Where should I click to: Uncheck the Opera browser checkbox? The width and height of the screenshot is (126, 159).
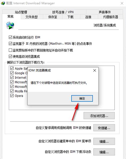click(x=12, y=96)
